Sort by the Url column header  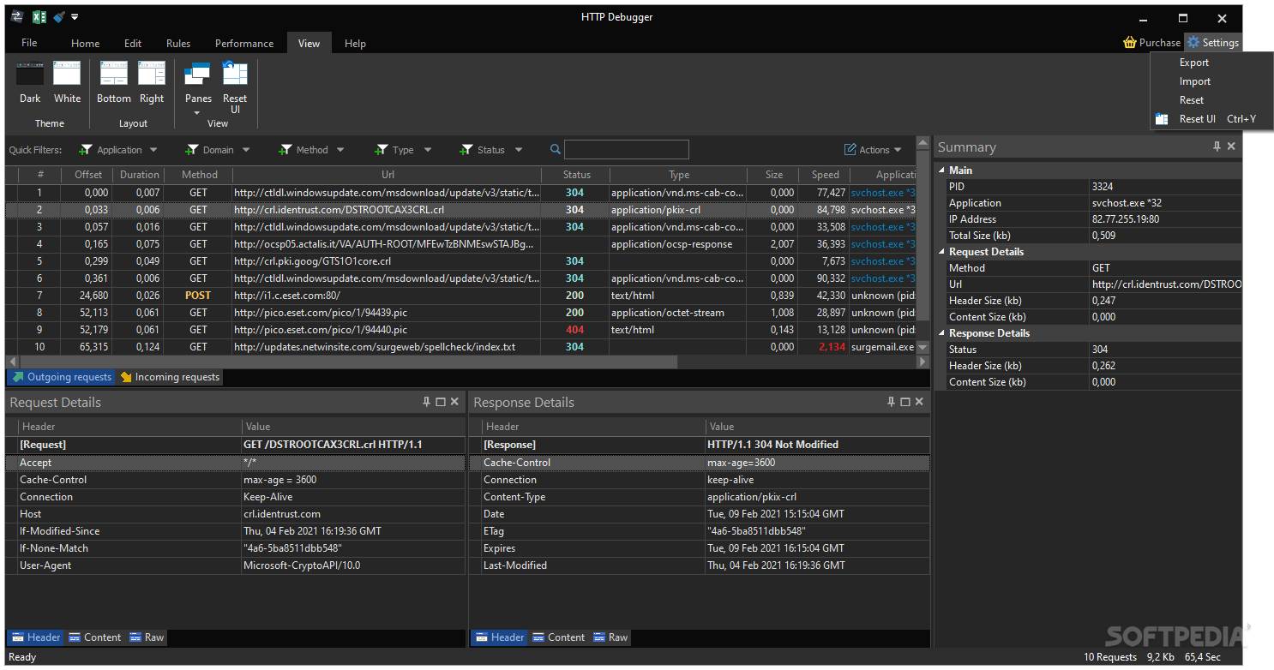click(x=388, y=175)
